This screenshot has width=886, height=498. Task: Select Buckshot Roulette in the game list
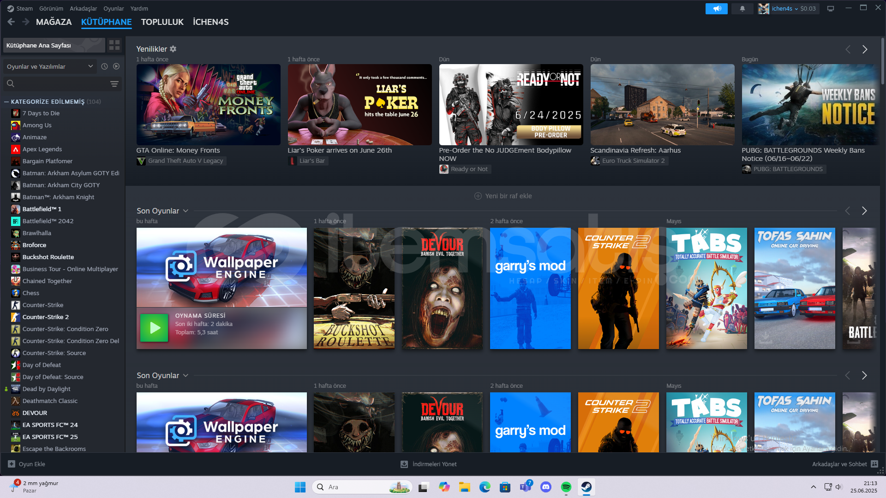click(x=48, y=257)
